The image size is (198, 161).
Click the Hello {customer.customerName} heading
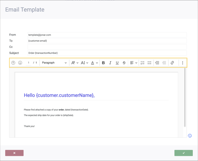(x=59, y=95)
